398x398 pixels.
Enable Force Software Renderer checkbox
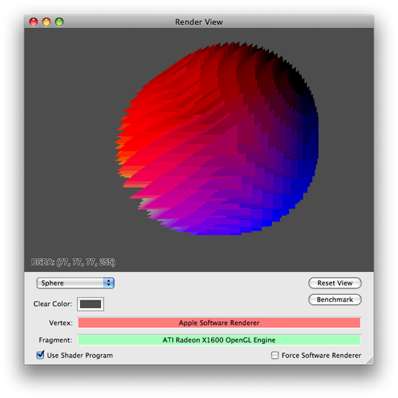[275, 355]
